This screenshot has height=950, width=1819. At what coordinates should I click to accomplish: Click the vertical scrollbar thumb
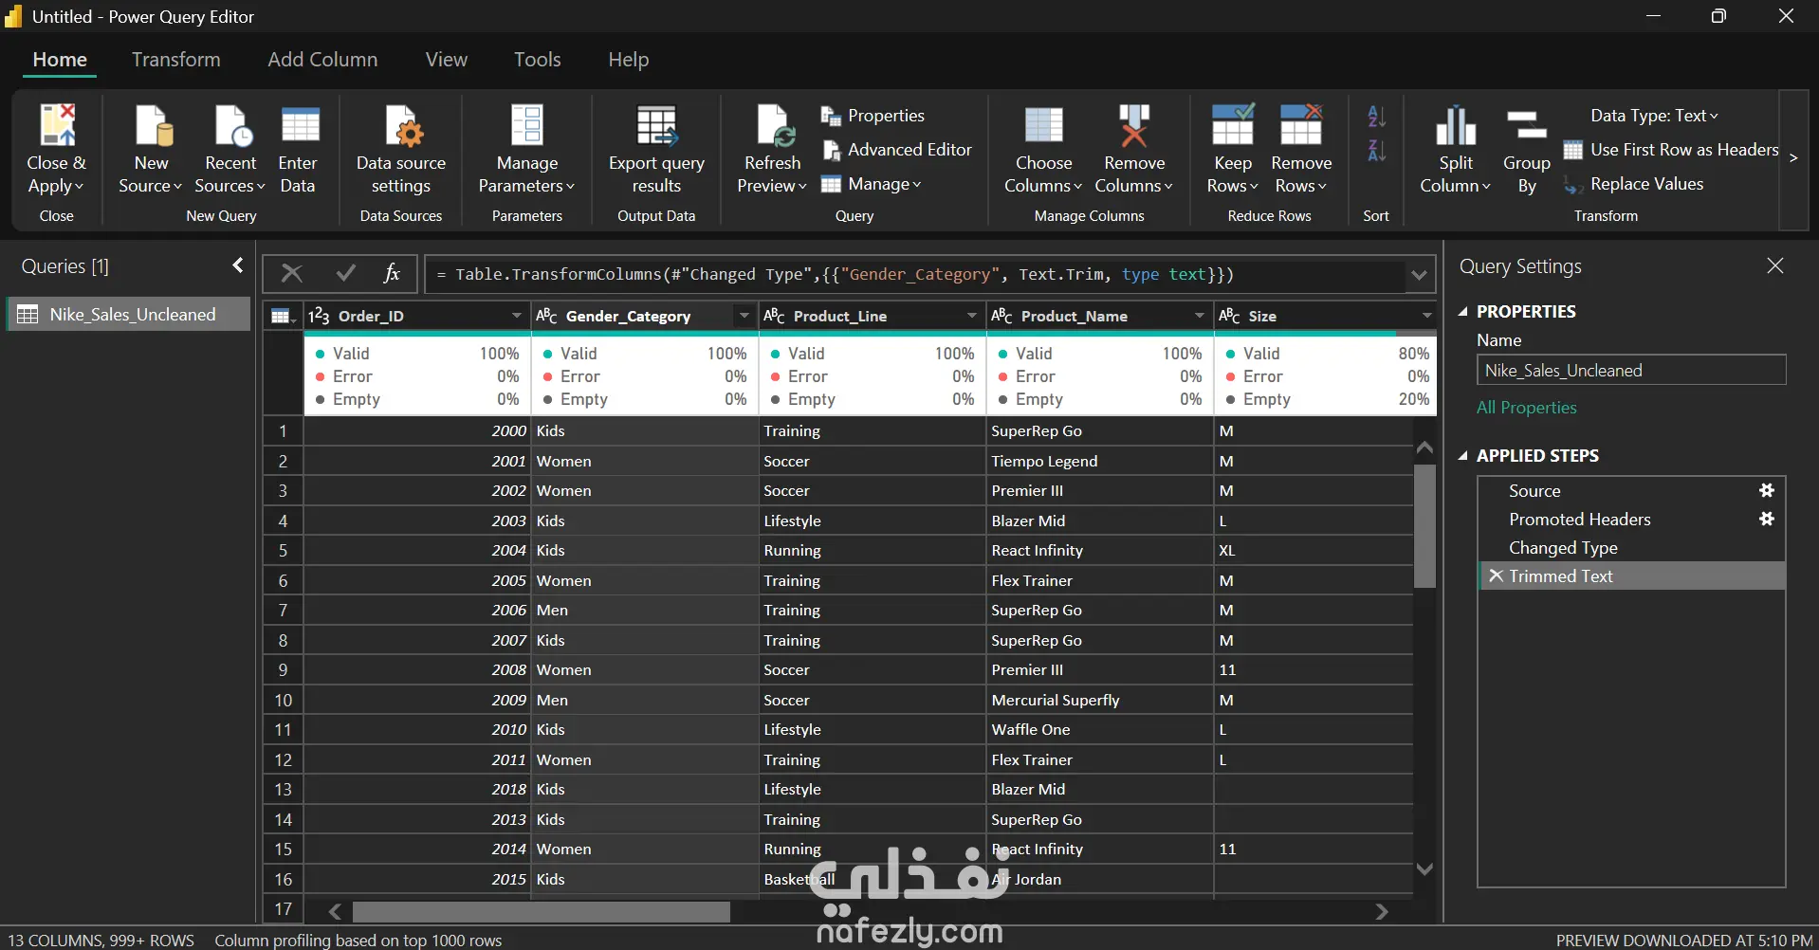point(1424,526)
